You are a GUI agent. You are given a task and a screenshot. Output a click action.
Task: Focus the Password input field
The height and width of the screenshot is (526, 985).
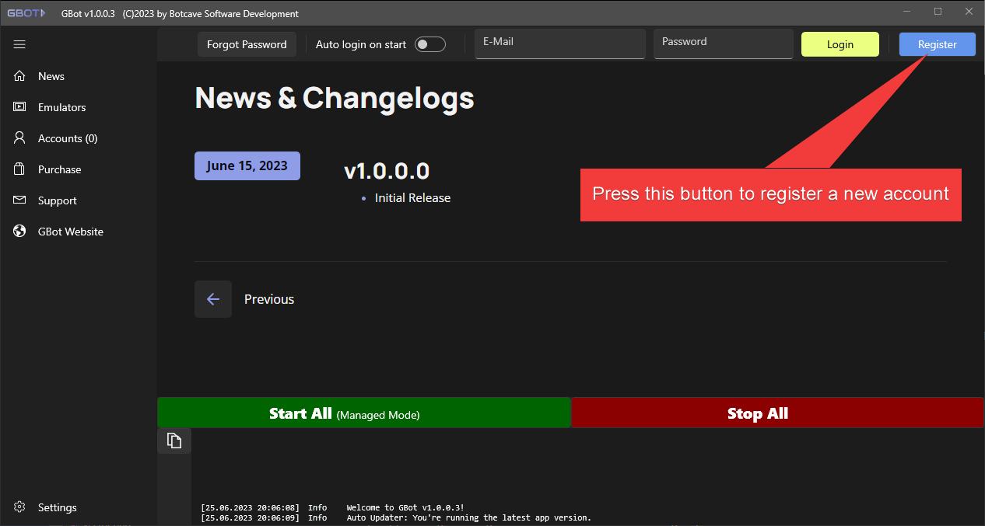click(x=723, y=44)
